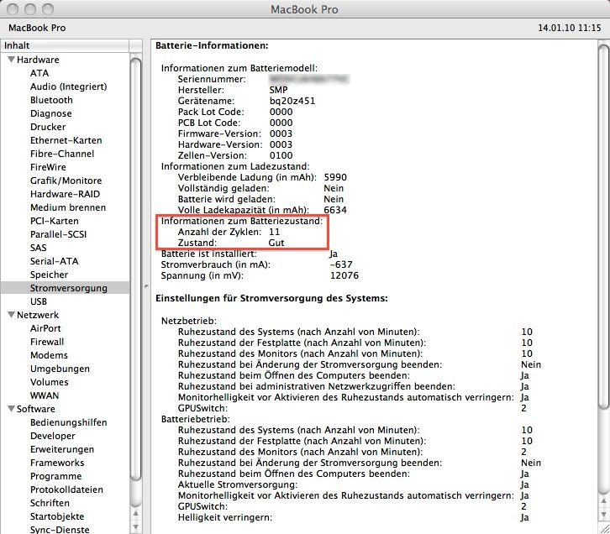
Task: Select Diagnose in the sidebar
Action: click(51, 113)
